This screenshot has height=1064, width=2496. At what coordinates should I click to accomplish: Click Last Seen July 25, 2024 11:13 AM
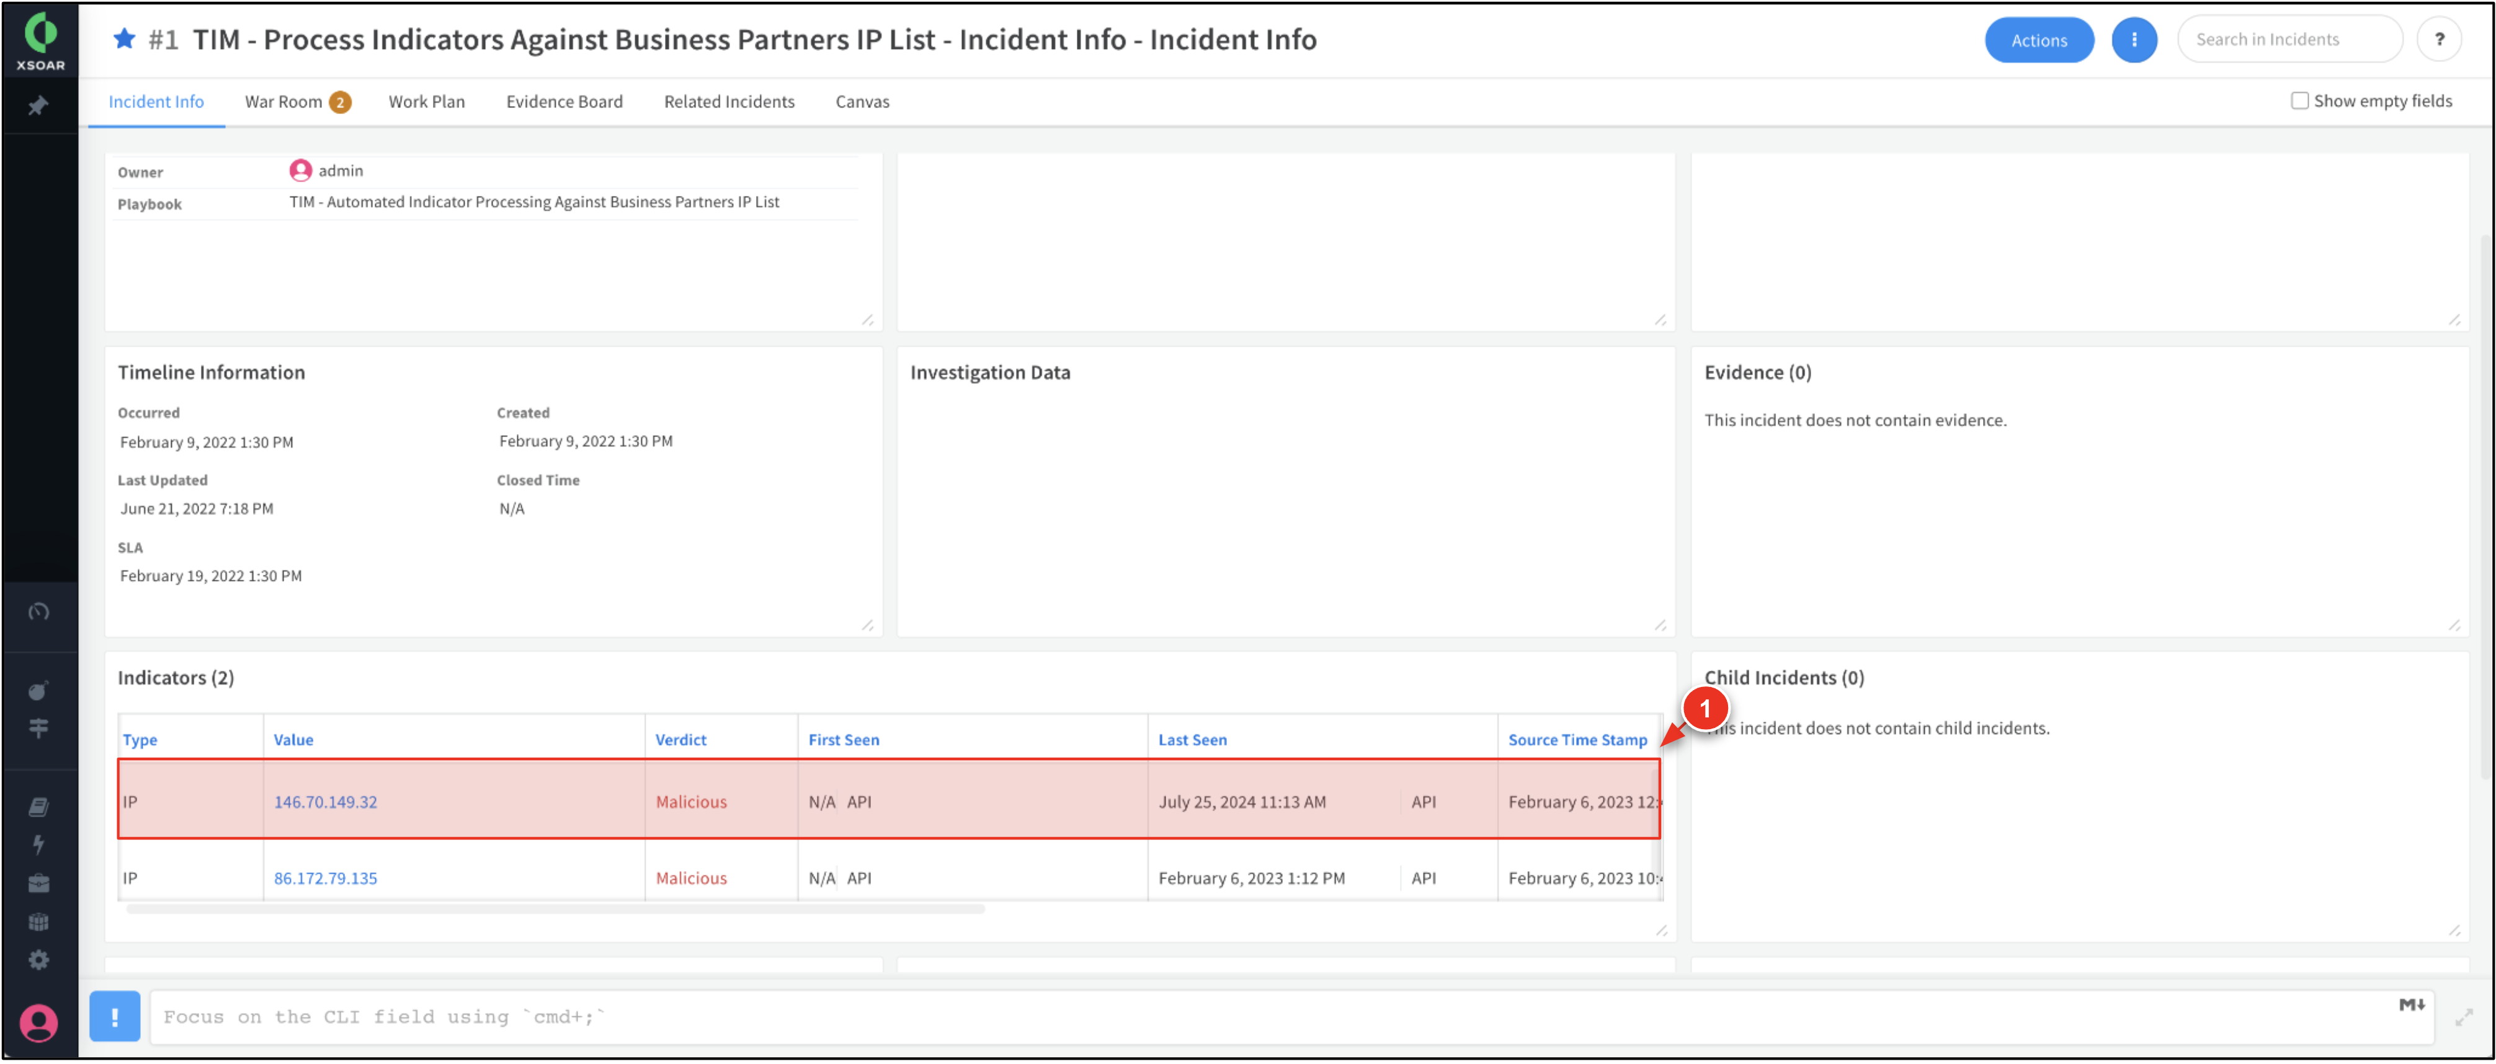(1241, 802)
